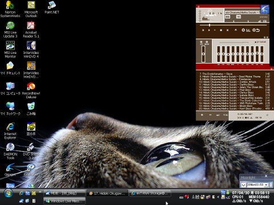Click playlist add (+) button
This screenshot has height=205, width=274.
pyautogui.click(x=202, y=115)
